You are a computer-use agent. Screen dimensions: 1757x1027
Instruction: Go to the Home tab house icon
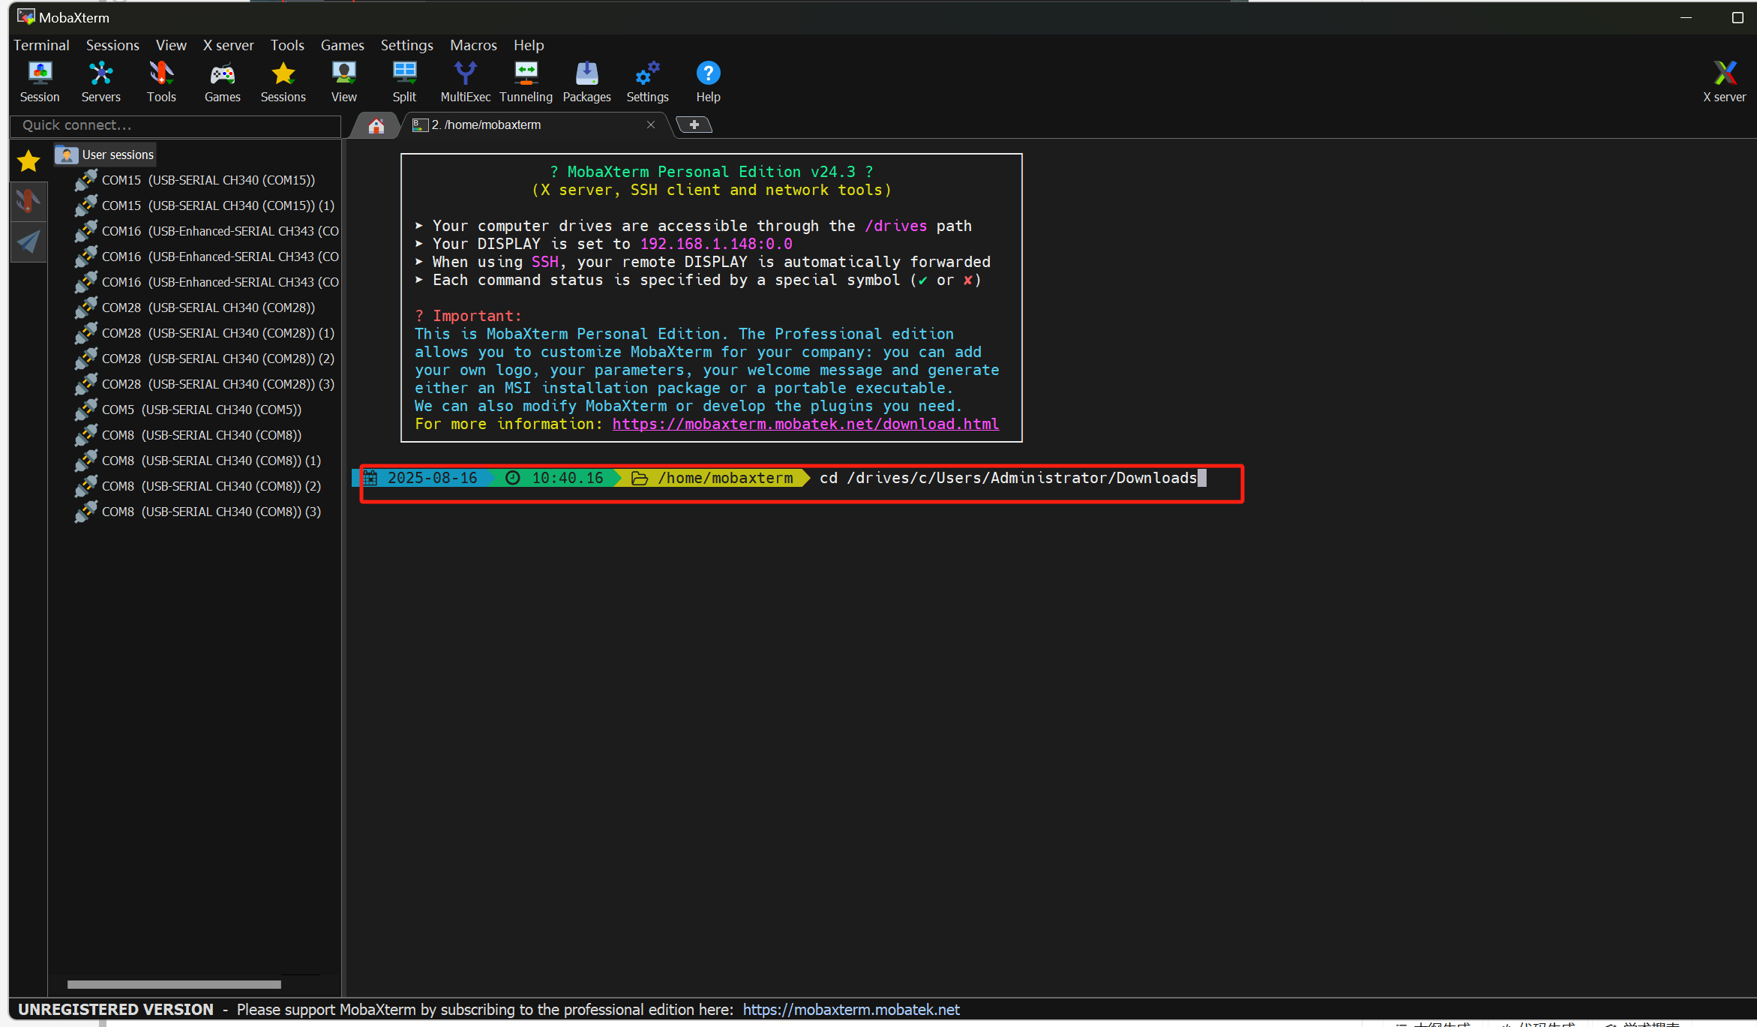[x=376, y=125]
